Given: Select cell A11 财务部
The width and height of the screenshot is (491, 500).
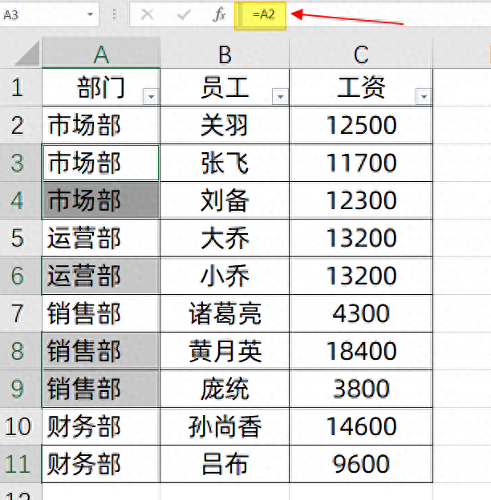Looking at the screenshot, I should 101,464.
